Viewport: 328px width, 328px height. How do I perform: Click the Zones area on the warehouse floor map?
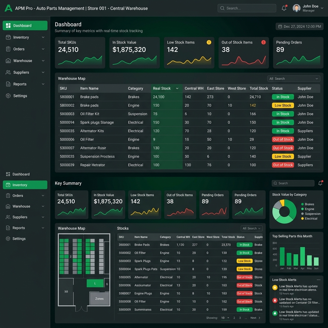tap(99, 299)
